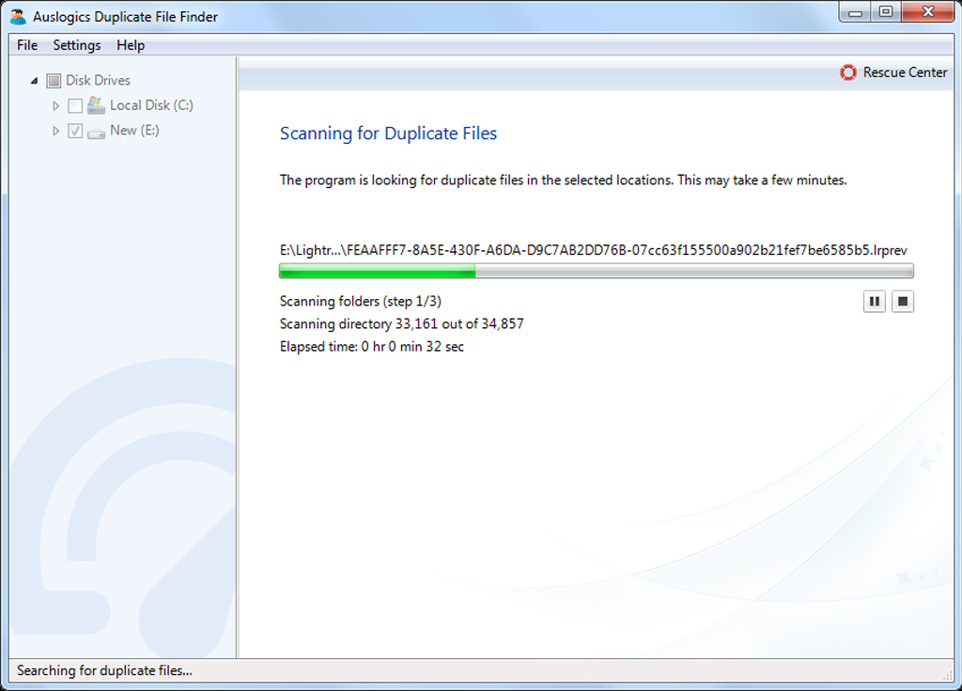Image resolution: width=962 pixels, height=691 pixels.
Task: Select the Local Disk (C:) label
Action: 151,105
